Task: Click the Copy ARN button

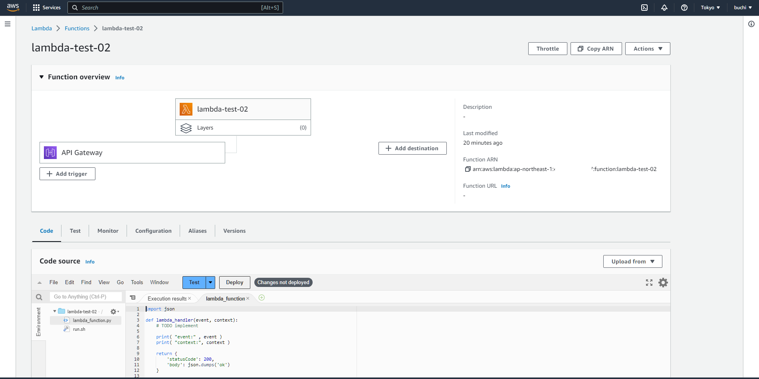Action: pos(596,49)
